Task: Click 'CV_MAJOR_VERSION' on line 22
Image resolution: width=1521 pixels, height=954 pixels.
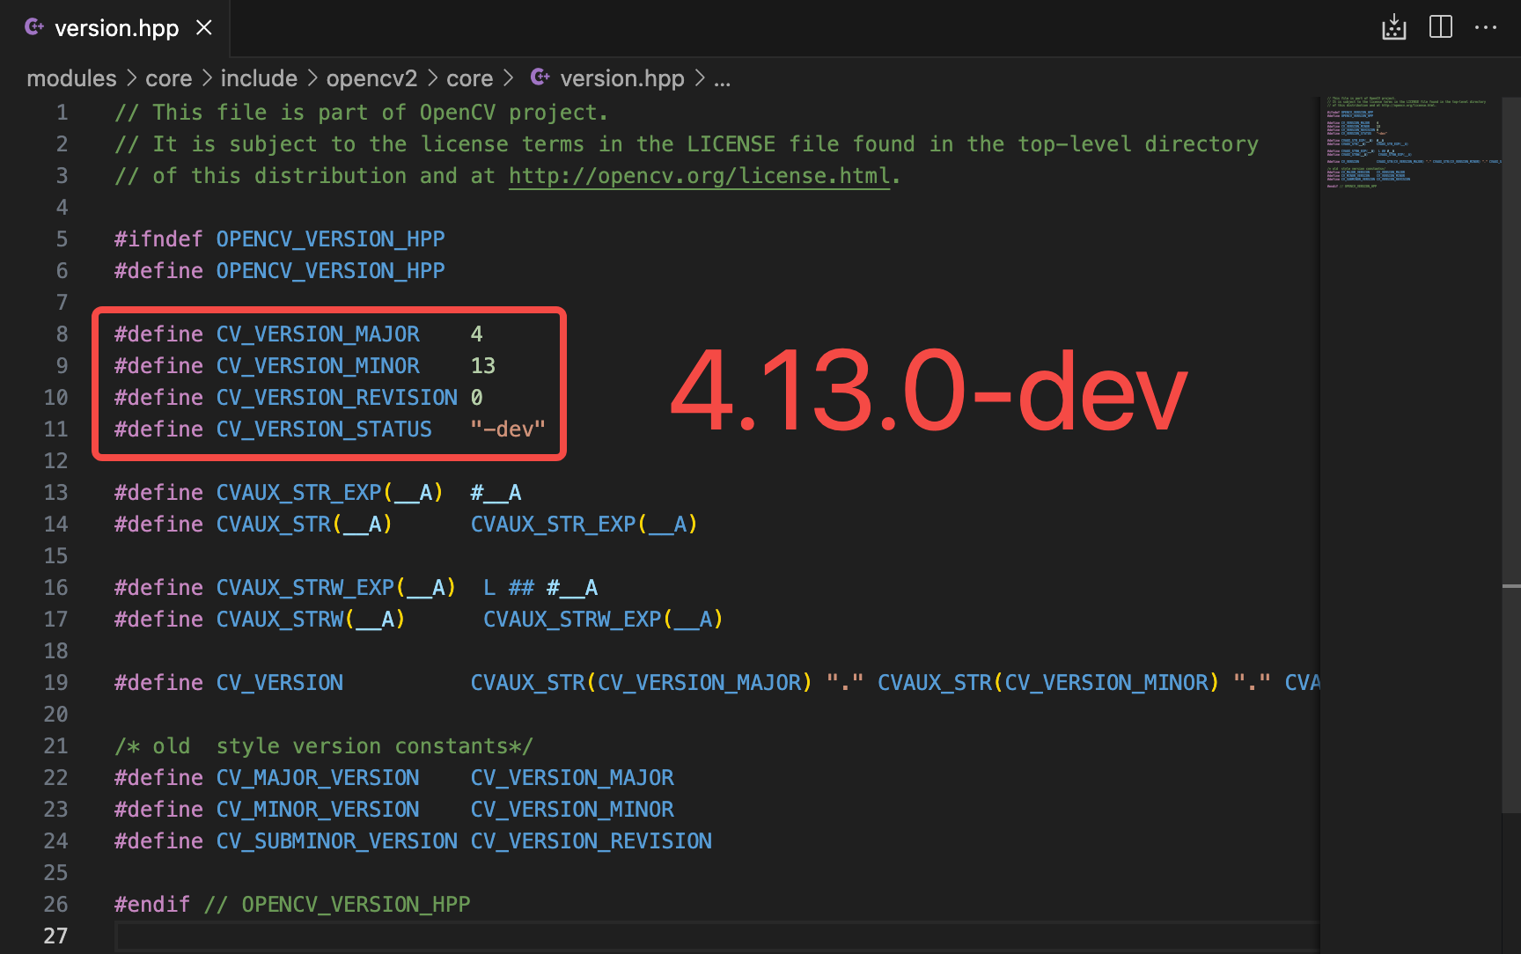Action: point(318,778)
